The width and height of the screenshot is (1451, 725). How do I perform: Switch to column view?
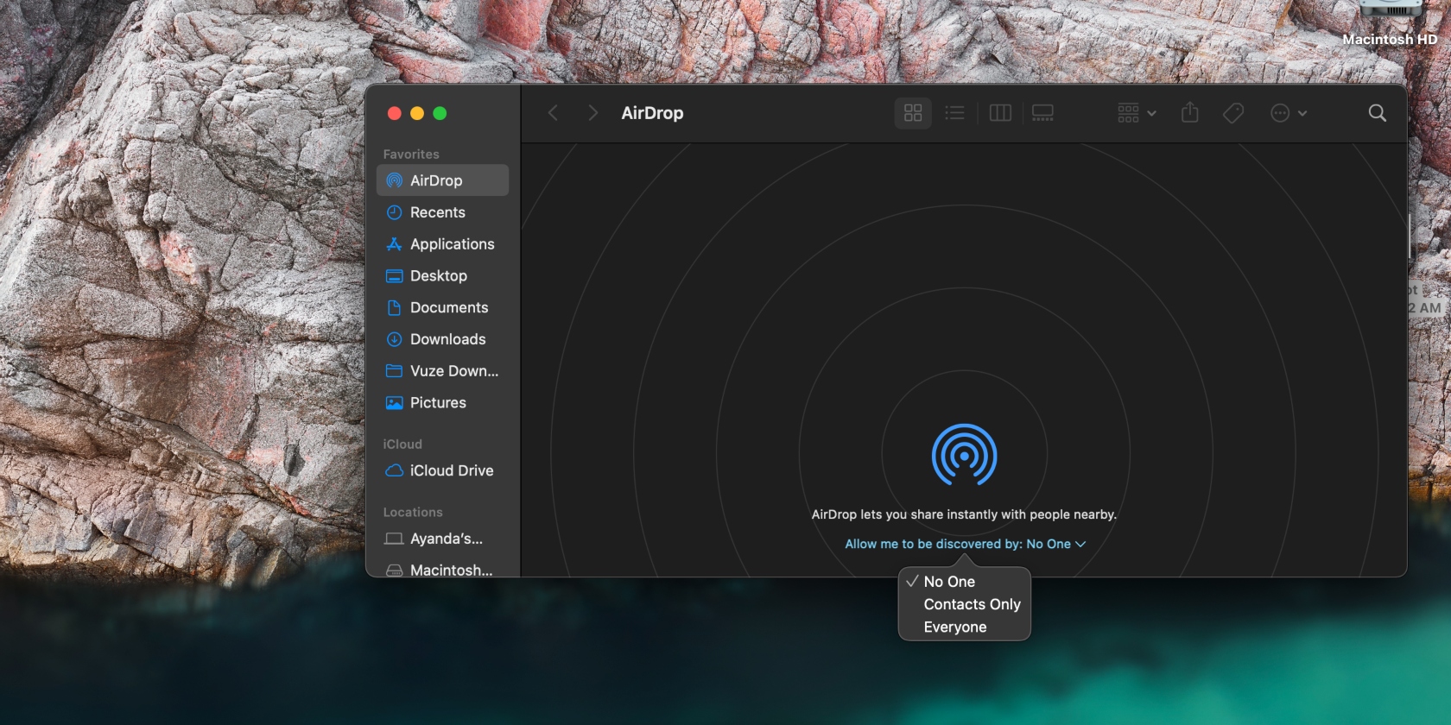pos(1000,113)
